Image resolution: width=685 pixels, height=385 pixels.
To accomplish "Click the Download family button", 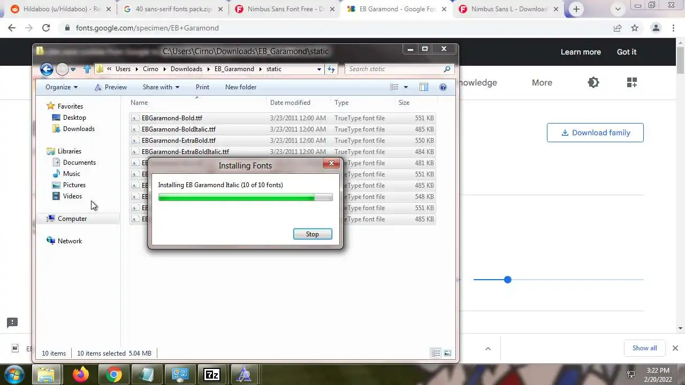I will (x=595, y=133).
